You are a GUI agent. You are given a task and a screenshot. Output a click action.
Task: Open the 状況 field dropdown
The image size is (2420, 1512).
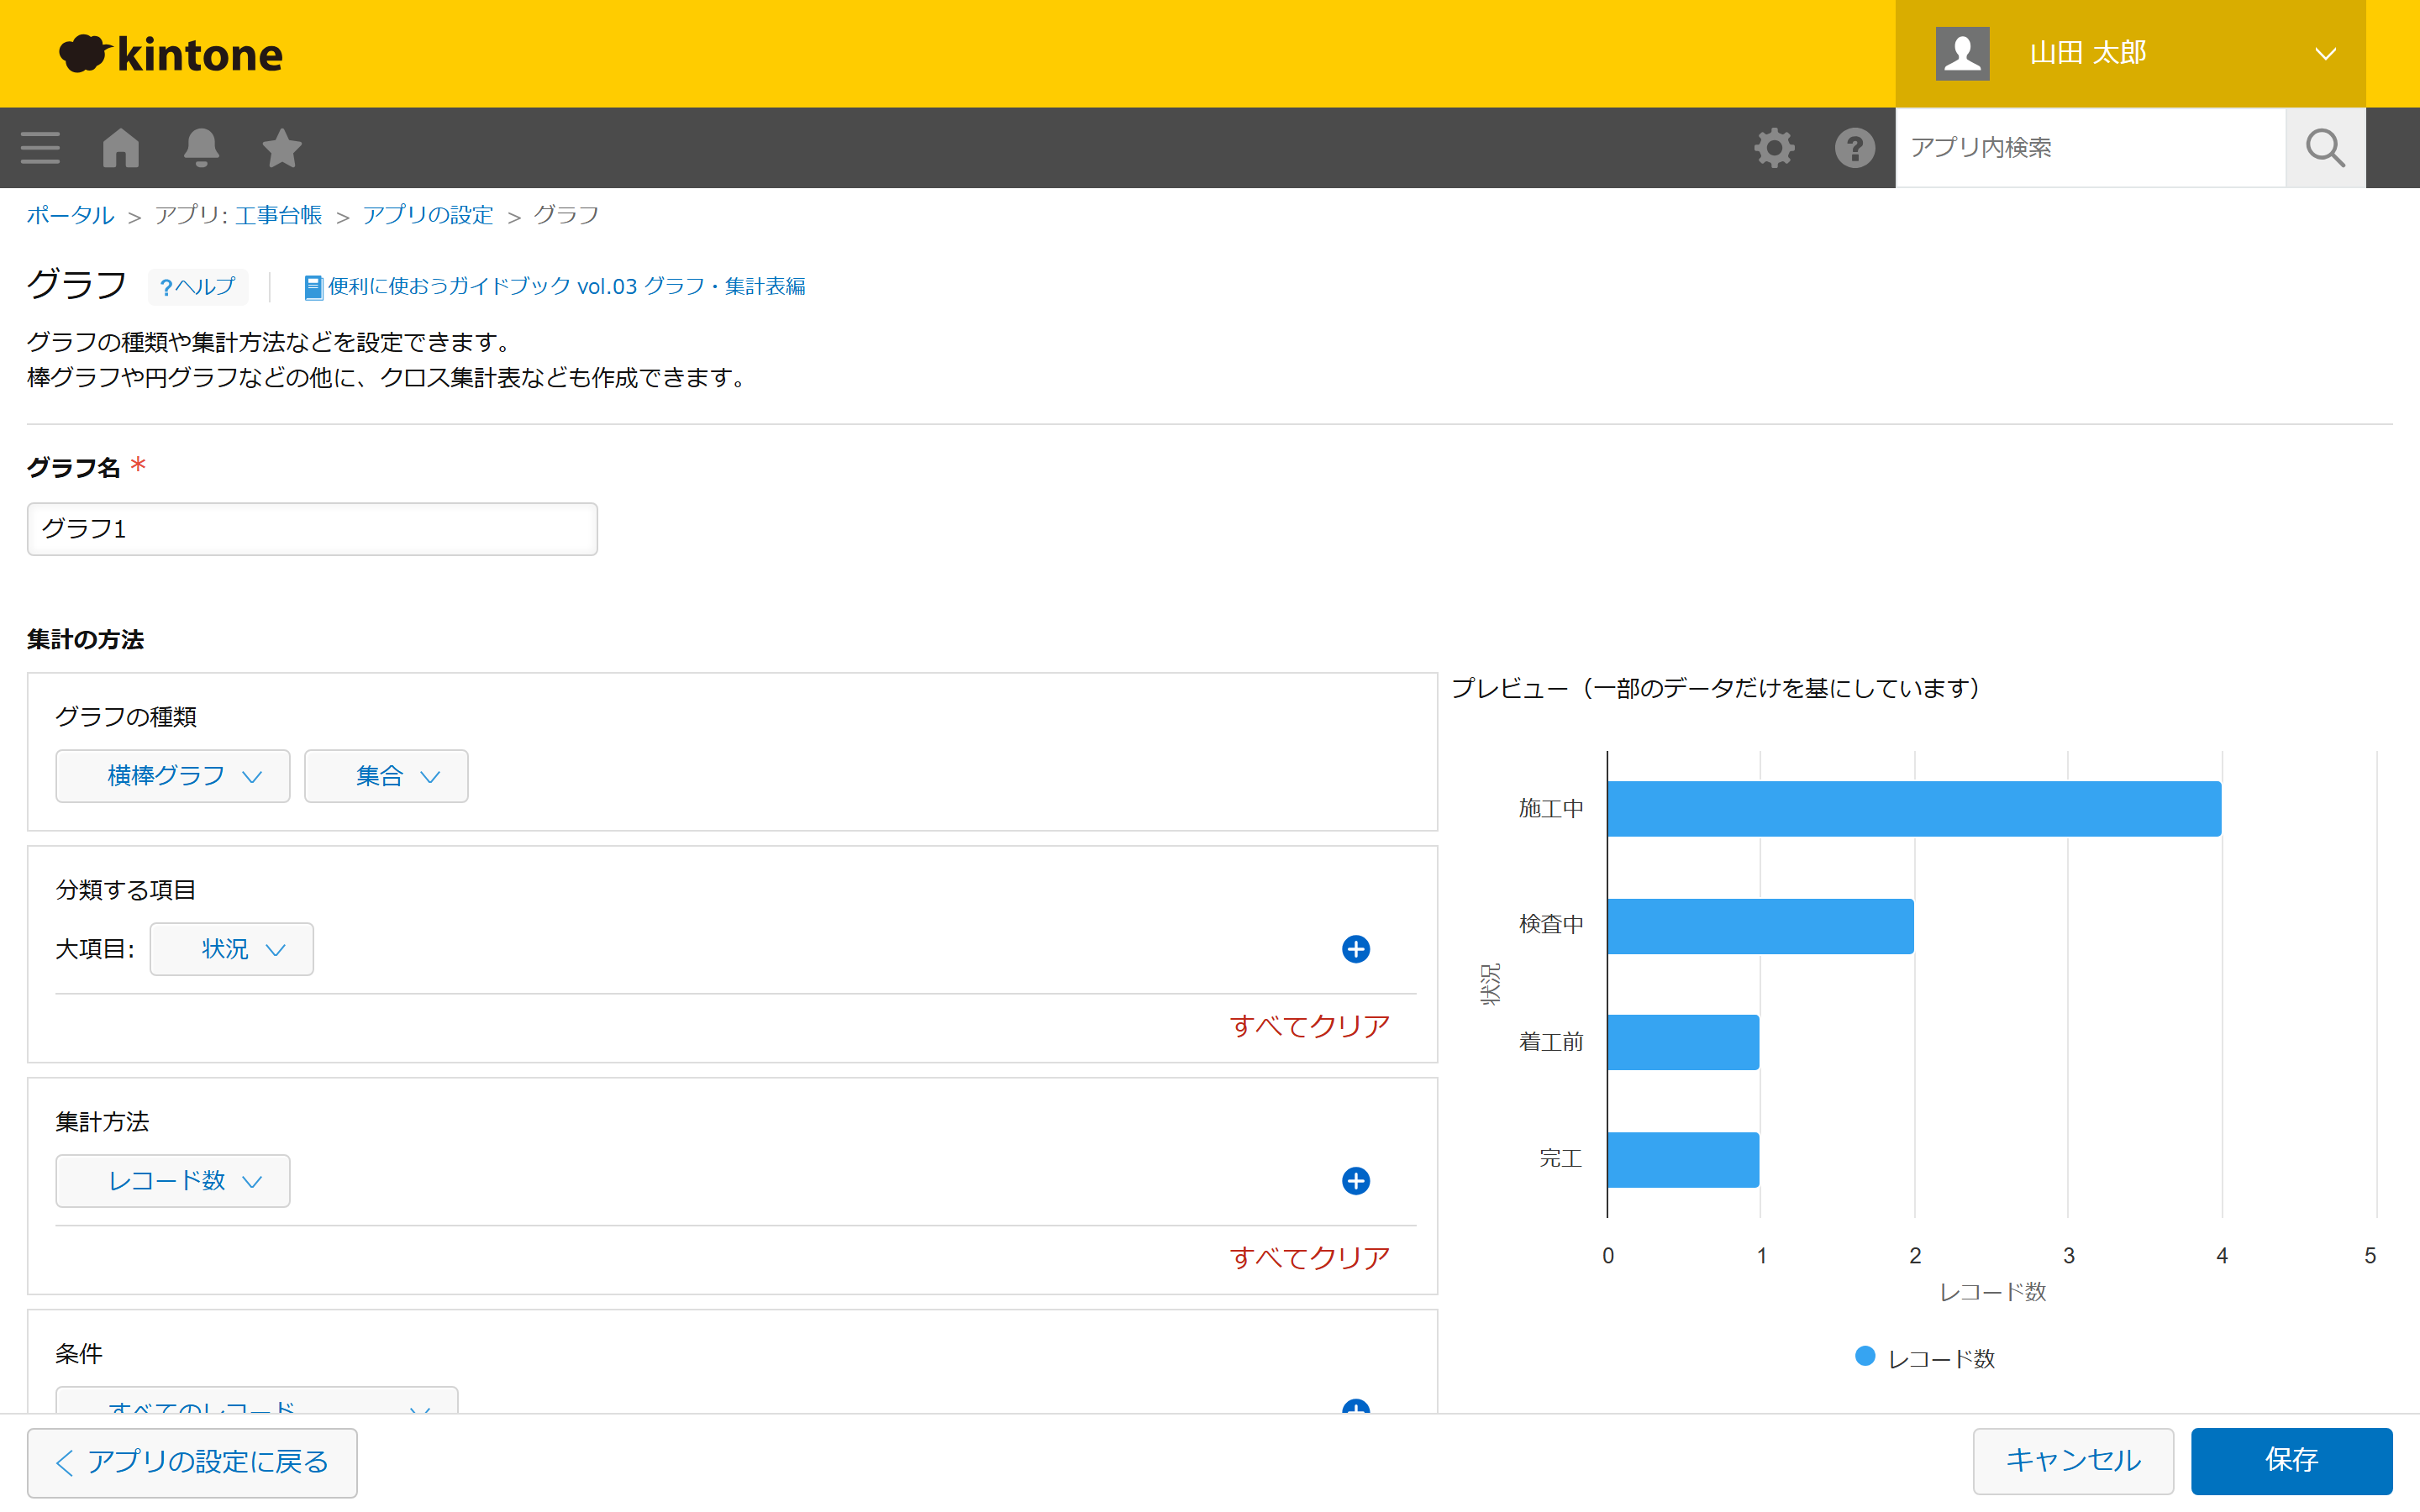coord(232,949)
